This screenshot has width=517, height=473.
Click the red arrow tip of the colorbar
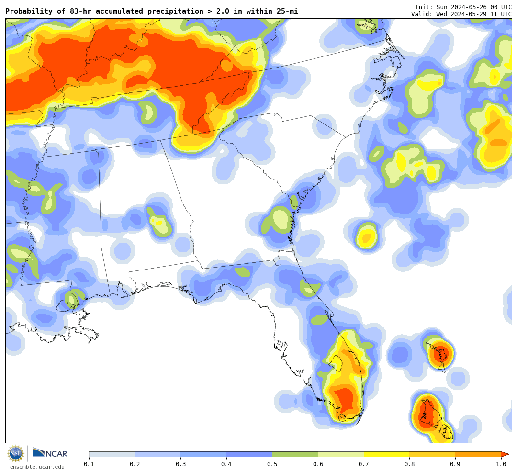tap(505, 454)
